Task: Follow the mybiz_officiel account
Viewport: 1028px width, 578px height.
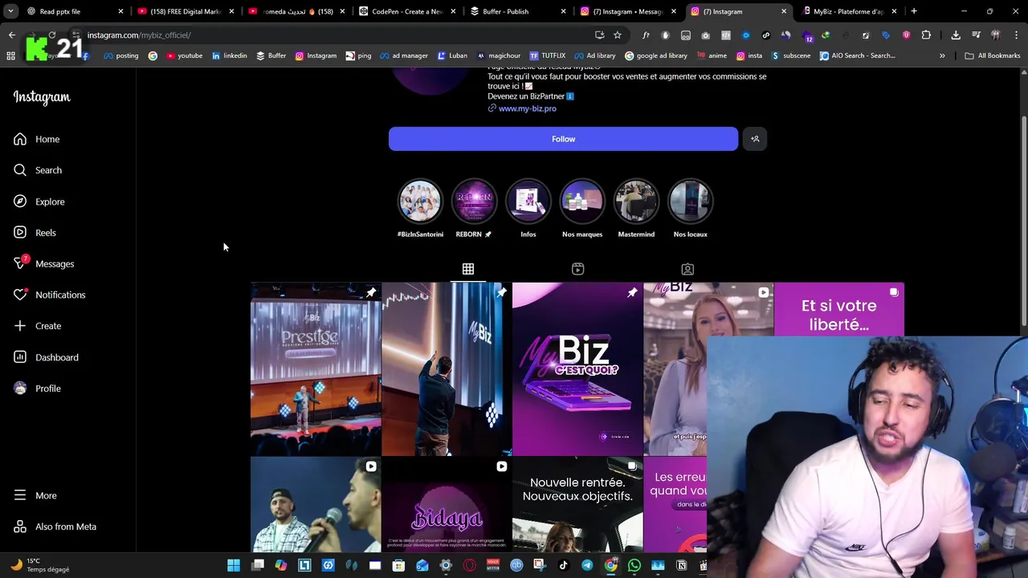Action: [563, 139]
